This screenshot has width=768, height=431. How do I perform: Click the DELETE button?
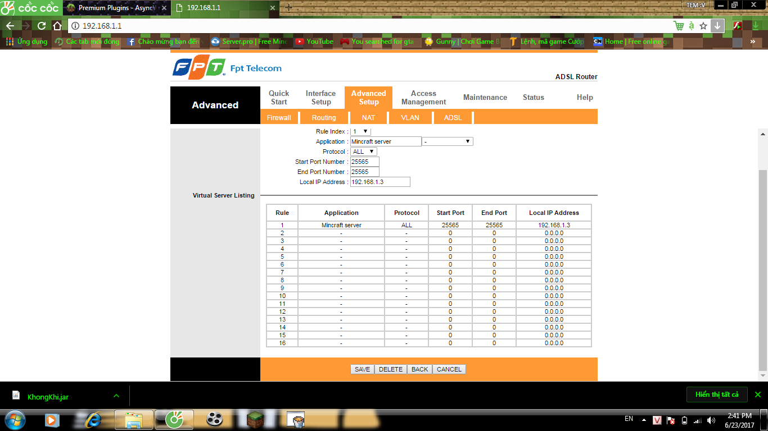391,369
